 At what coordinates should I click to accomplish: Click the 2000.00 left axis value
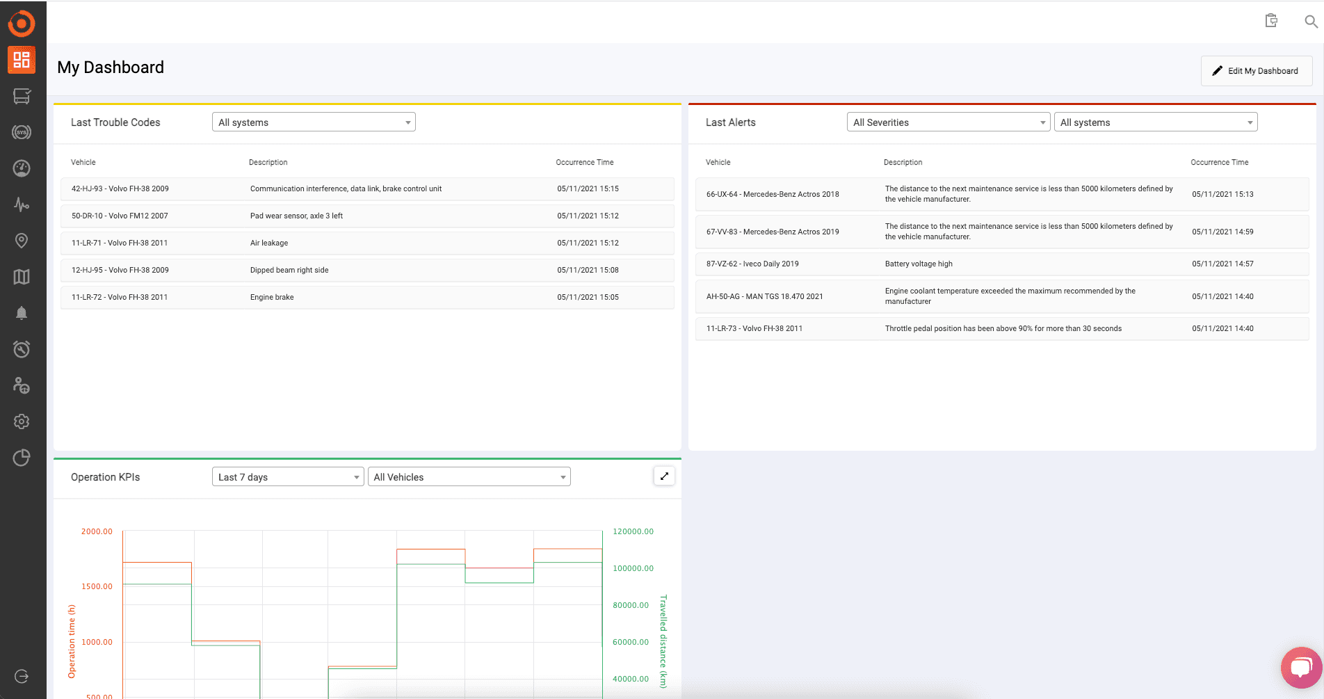pos(97,531)
